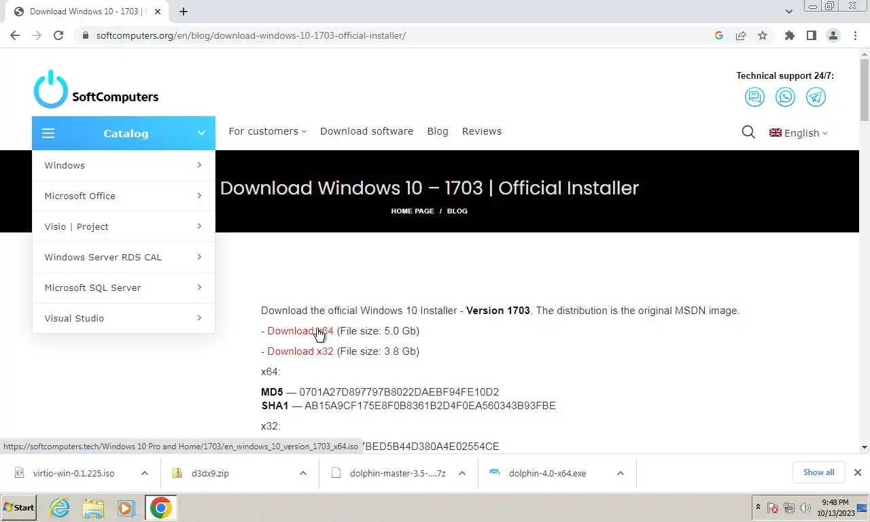The height and width of the screenshot is (522, 870).
Task: Open d3dx9.zip download item
Action: click(210, 473)
